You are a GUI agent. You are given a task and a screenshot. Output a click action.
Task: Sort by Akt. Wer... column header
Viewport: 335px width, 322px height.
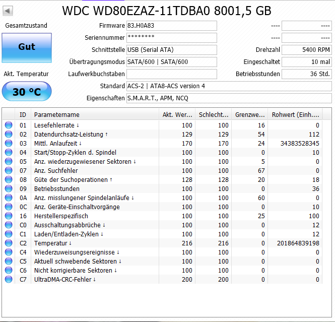177,115
